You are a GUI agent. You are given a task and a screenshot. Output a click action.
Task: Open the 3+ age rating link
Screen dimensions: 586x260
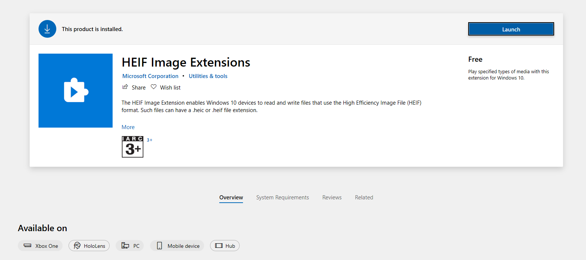point(150,140)
